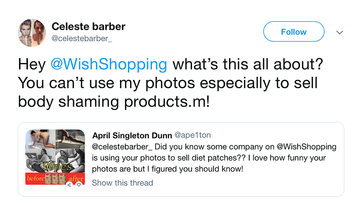Click the @ape1ton handle
The image size is (361, 203).
tap(193, 135)
